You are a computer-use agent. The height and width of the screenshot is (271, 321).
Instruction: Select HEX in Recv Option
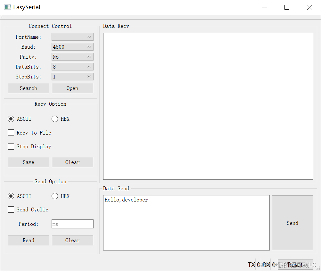pos(61,119)
